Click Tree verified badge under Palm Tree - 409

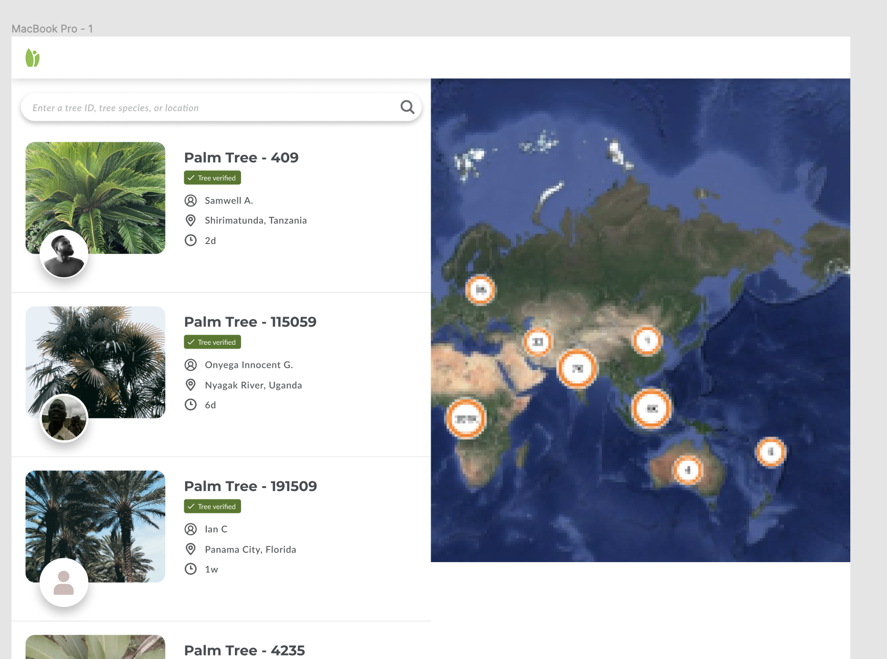coord(212,178)
